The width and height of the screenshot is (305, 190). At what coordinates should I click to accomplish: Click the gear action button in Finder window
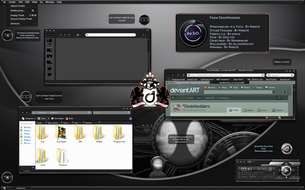coord(78,35)
